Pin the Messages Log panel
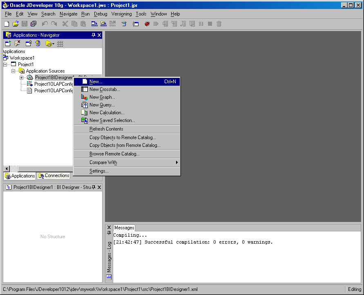 tap(109, 233)
